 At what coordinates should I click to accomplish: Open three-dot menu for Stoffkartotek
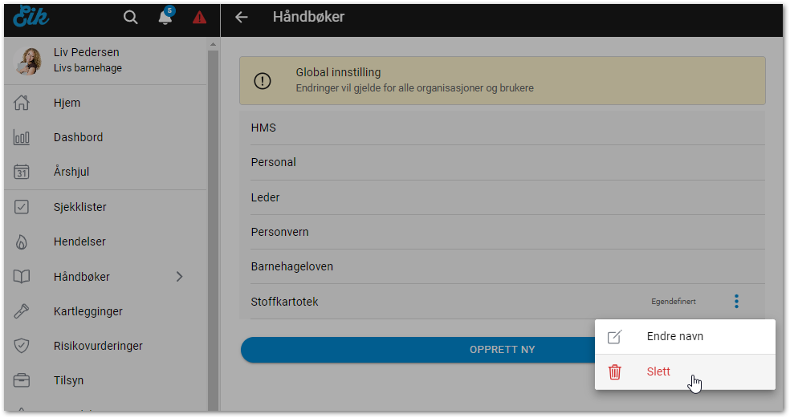click(x=736, y=302)
